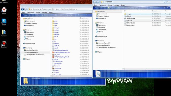
Task: Select Локальний диск (C:) in SOBEIT sidebar
Action: [x=104, y=43]
